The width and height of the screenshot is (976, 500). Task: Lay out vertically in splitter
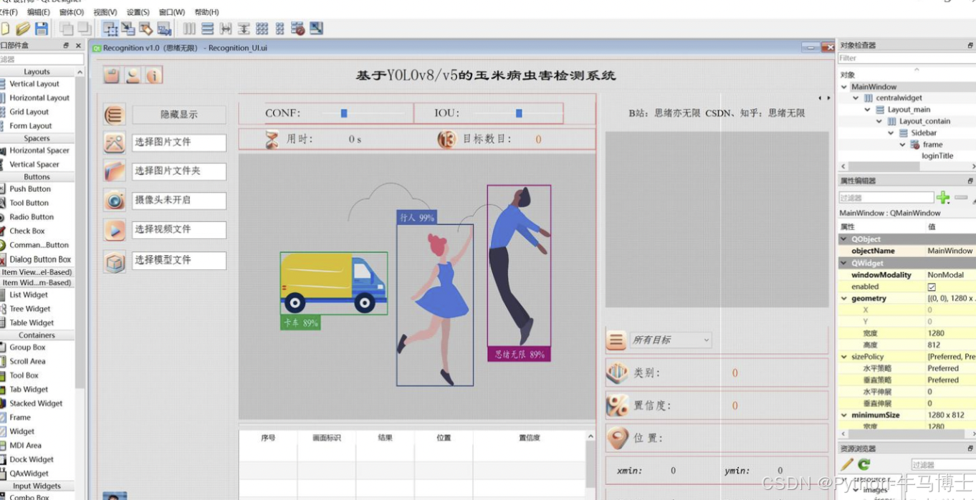[x=244, y=29]
